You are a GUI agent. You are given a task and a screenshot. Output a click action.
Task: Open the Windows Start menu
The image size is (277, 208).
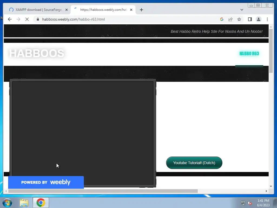7,203
